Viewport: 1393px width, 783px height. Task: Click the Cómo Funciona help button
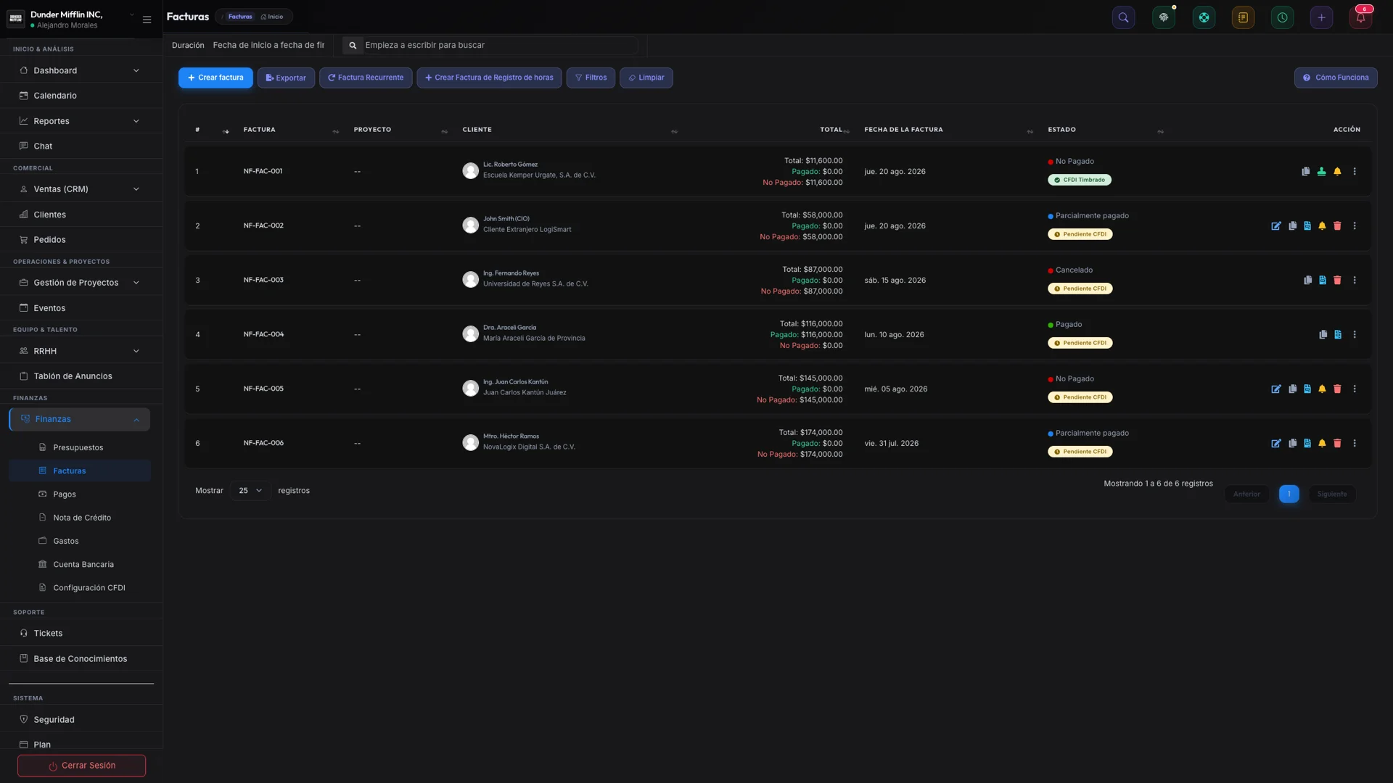point(1336,78)
